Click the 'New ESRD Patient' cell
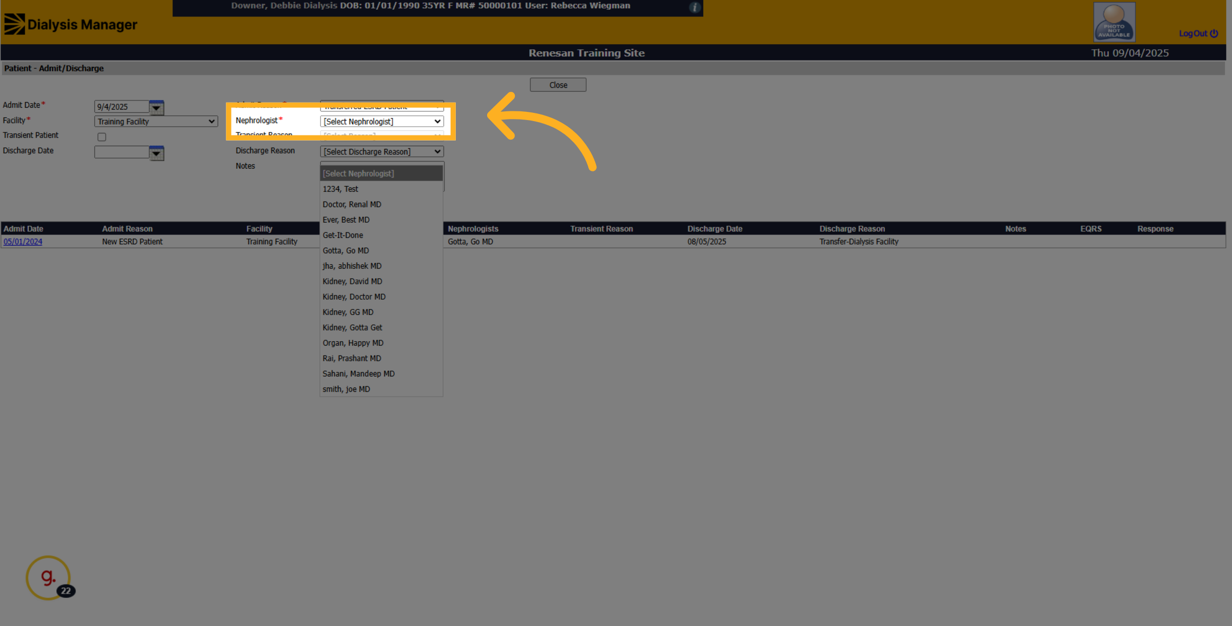Viewport: 1232px width, 626px height. point(132,242)
